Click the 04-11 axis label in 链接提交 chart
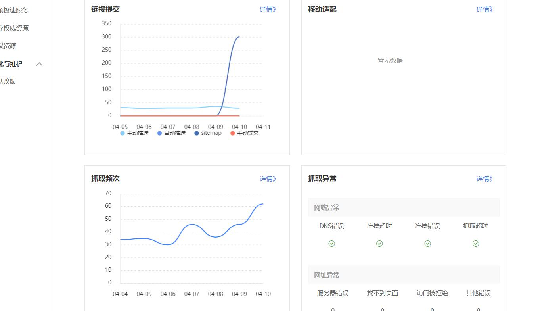538x311 pixels. pos(263,127)
